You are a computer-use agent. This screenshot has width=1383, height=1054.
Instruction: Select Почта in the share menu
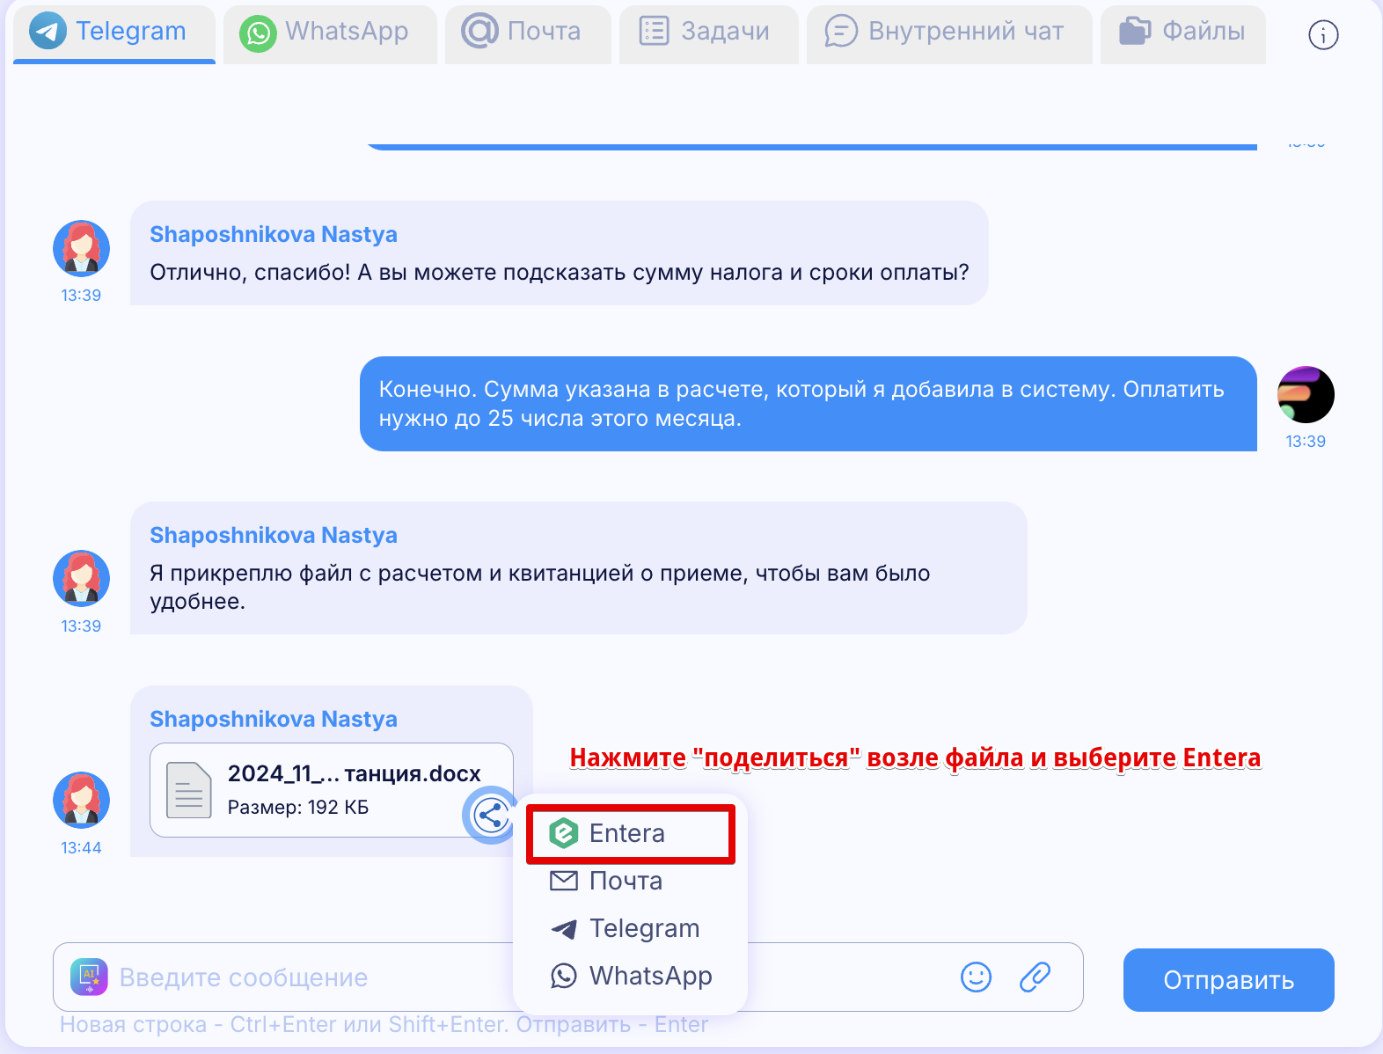(631, 881)
